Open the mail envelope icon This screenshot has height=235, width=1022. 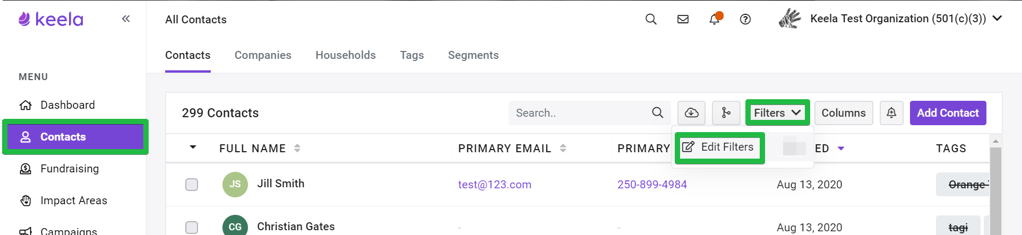pyautogui.click(x=683, y=19)
